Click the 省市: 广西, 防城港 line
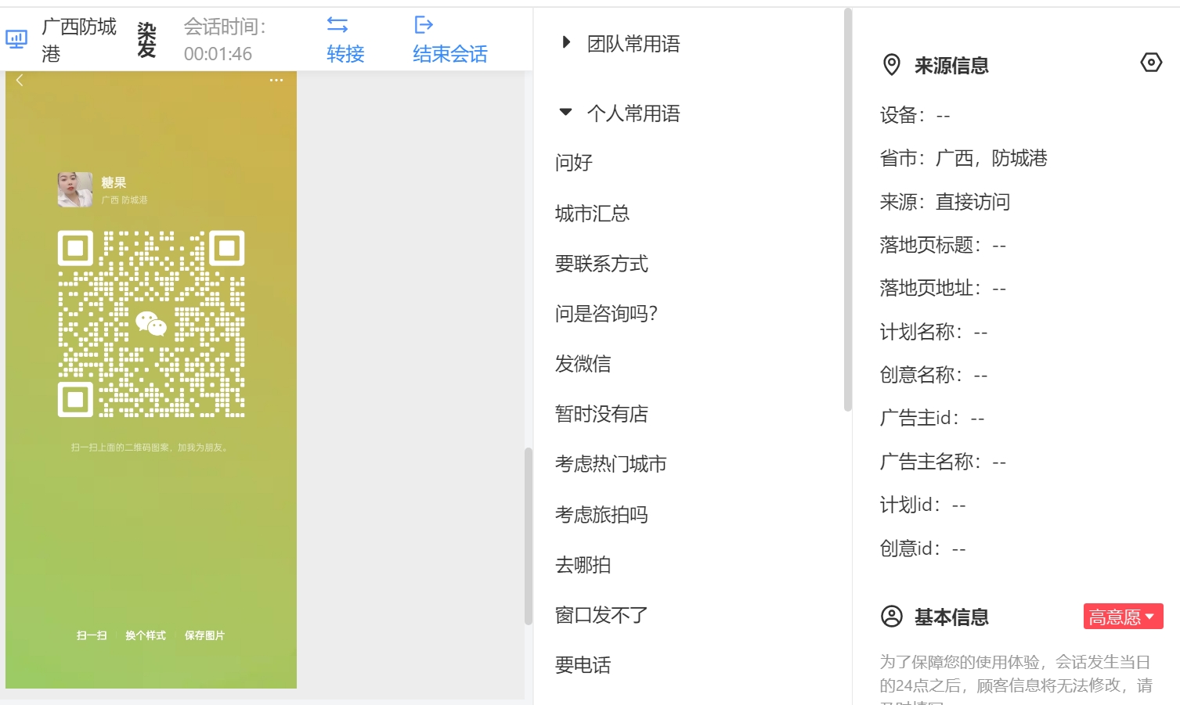Image resolution: width=1180 pixels, height=705 pixels. [x=963, y=158]
